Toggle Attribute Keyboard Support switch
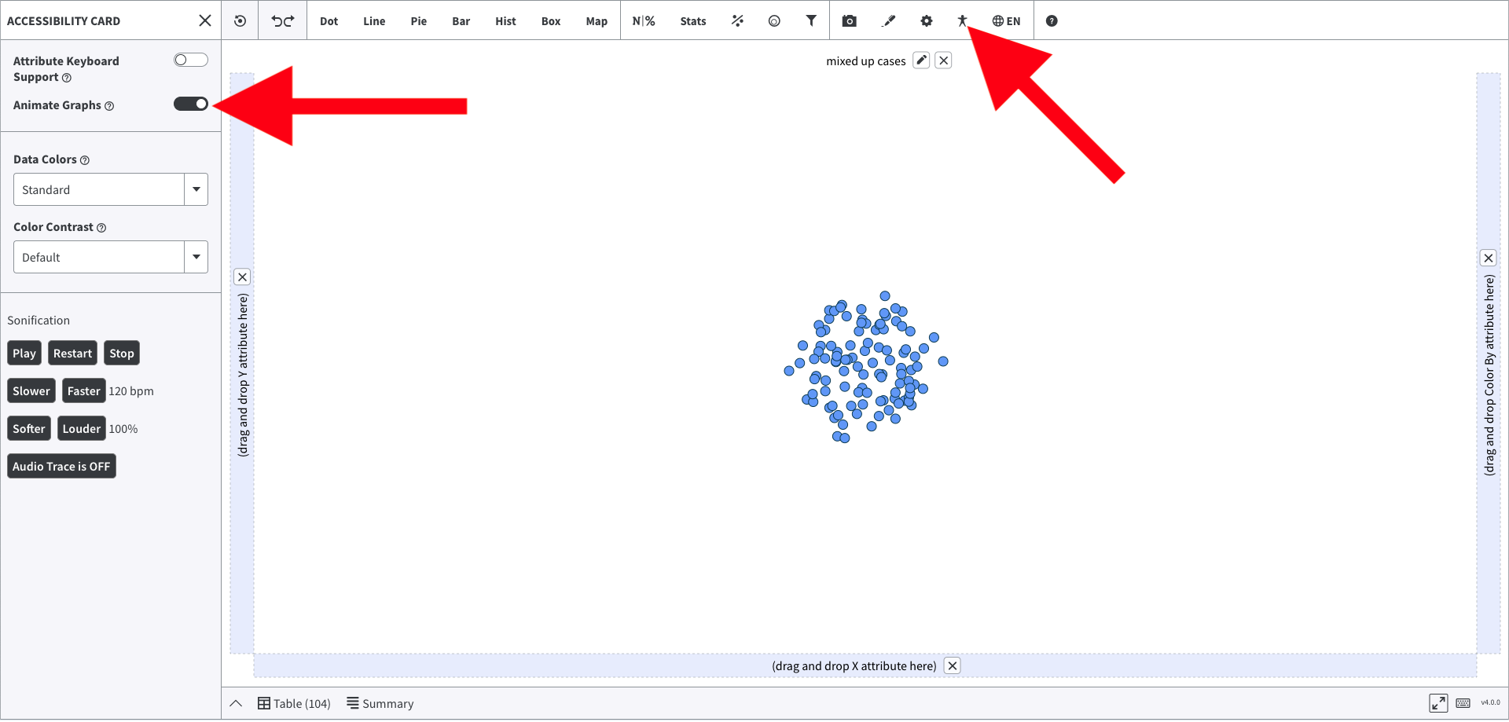The width and height of the screenshot is (1509, 722). pos(191,60)
